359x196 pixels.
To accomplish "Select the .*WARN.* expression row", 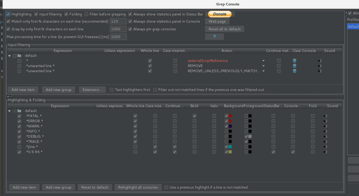I will pyautogui.click(x=34, y=126).
